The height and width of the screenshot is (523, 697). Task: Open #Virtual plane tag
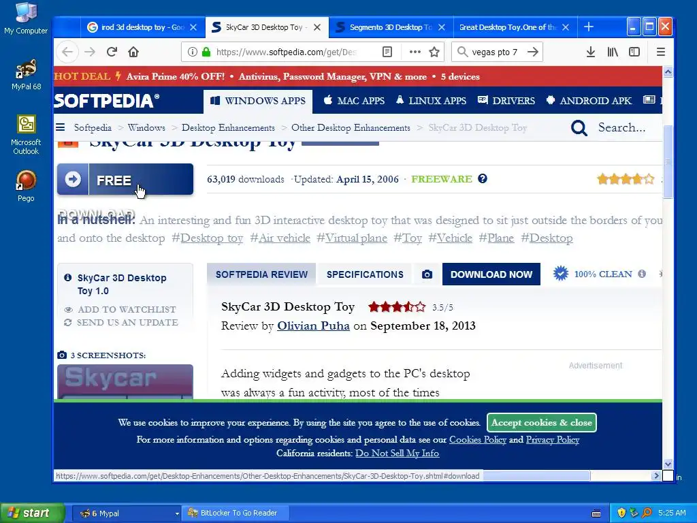point(352,238)
